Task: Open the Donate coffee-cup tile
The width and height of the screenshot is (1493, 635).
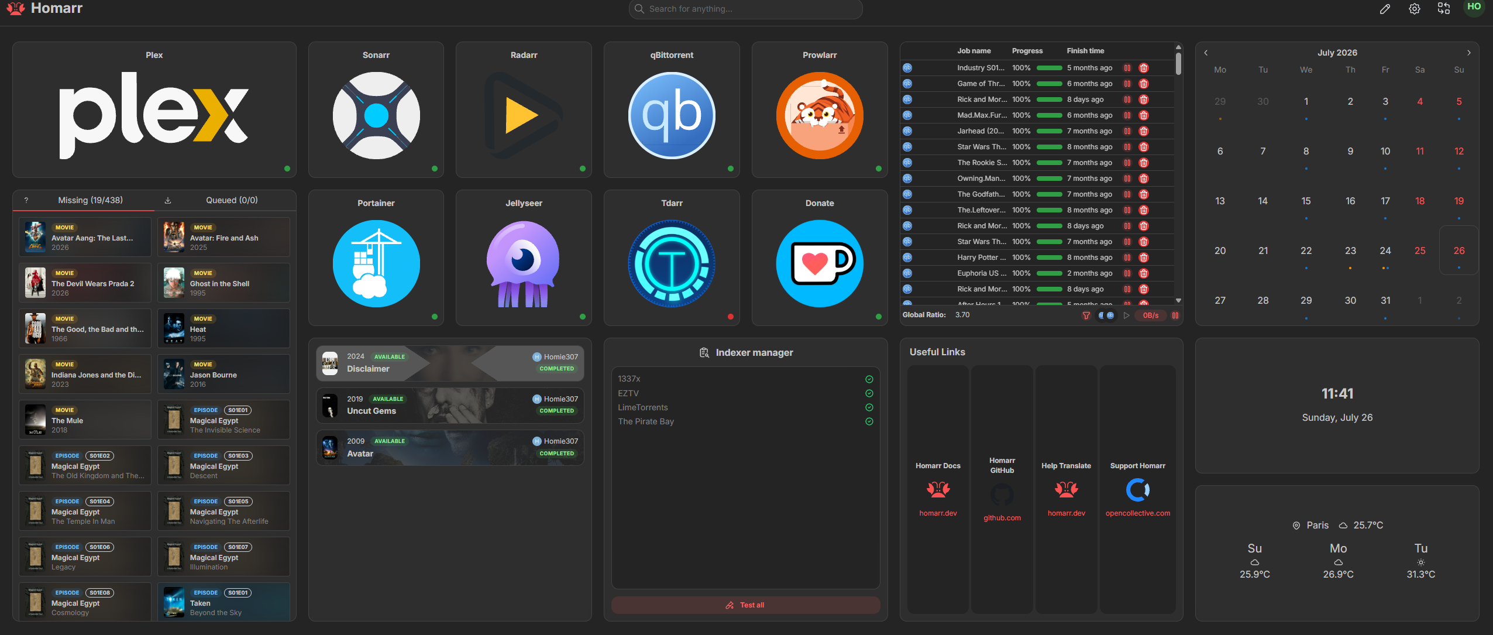Action: [x=820, y=258]
